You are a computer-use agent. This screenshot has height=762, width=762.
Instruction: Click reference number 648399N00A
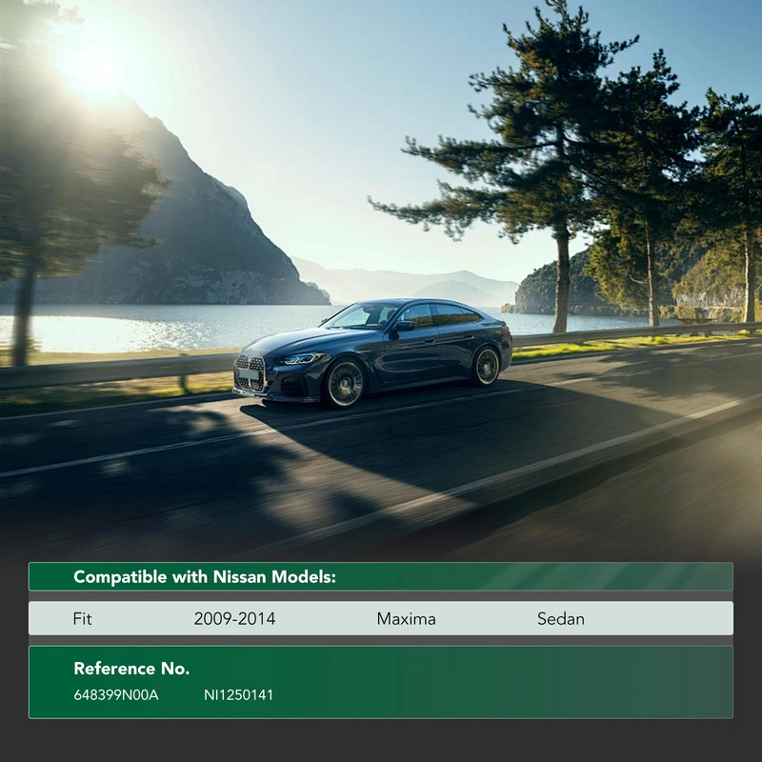coord(116,694)
